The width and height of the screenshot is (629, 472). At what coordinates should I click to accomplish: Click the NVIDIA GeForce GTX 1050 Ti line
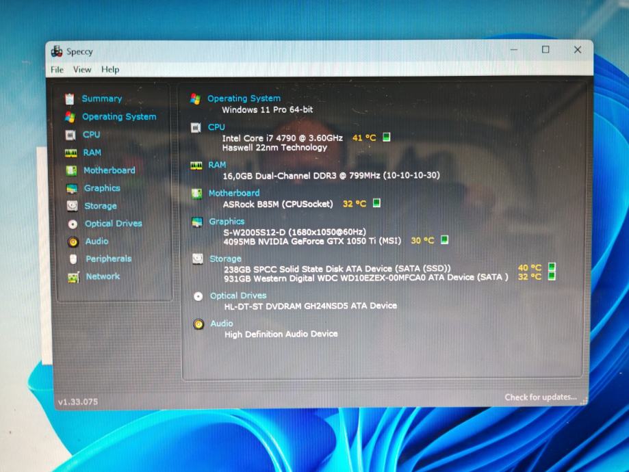(313, 241)
